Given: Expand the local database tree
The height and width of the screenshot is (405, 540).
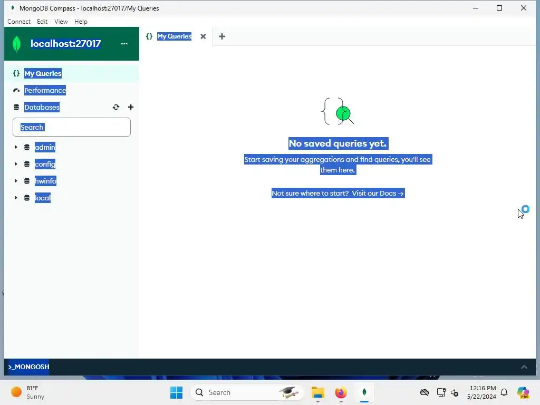Looking at the screenshot, I should [15, 198].
